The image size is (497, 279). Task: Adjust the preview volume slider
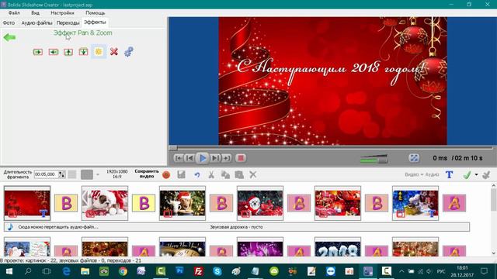point(374,159)
